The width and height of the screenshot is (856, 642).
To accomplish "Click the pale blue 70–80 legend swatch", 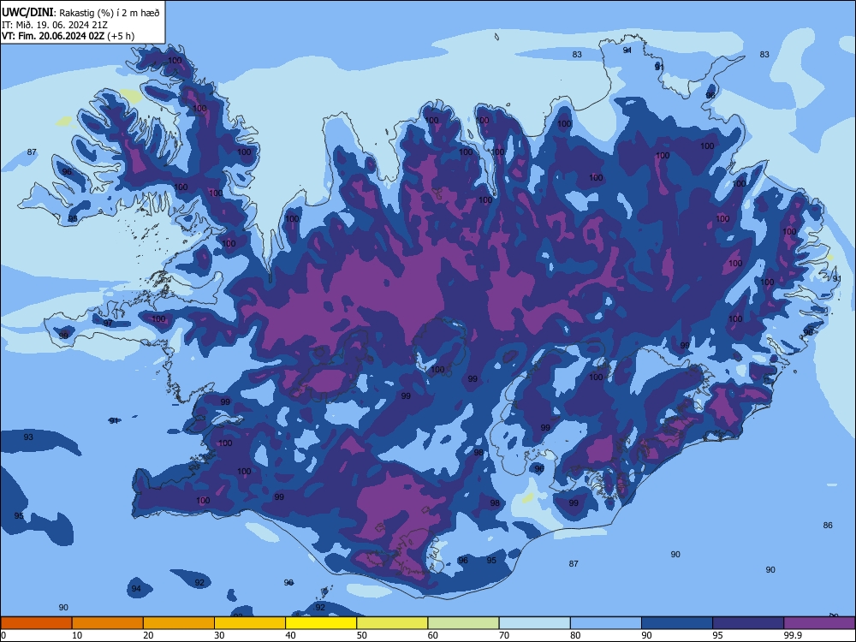I will click(x=535, y=623).
